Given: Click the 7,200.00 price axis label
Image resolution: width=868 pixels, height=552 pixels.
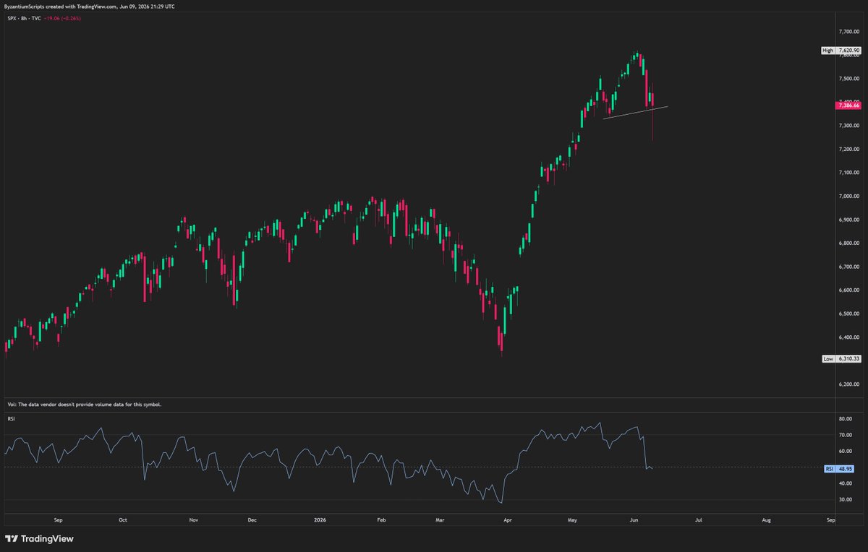Looking at the screenshot, I should click(x=848, y=149).
